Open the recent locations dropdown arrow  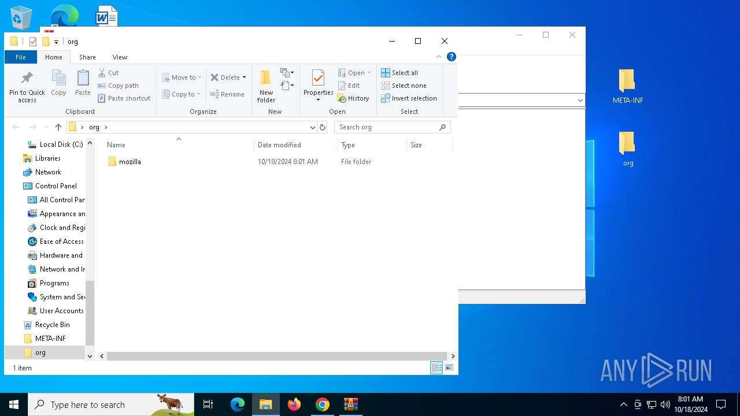(46, 127)
